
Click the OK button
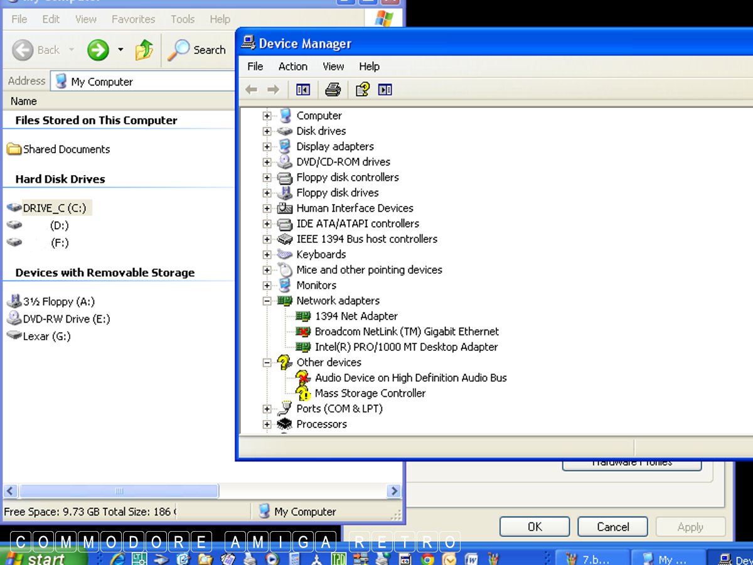535,527
